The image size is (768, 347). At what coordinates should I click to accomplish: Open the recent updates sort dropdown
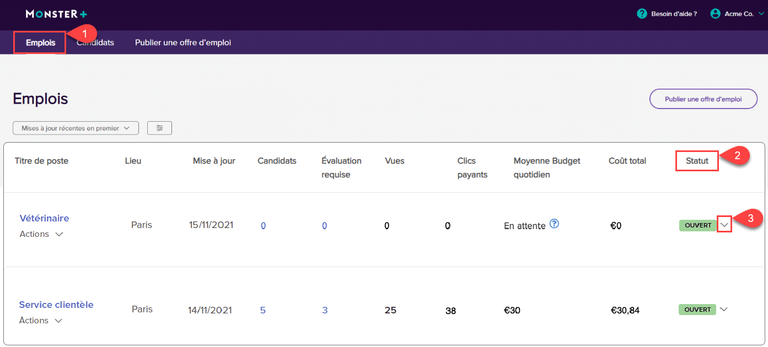click(76, 128)
